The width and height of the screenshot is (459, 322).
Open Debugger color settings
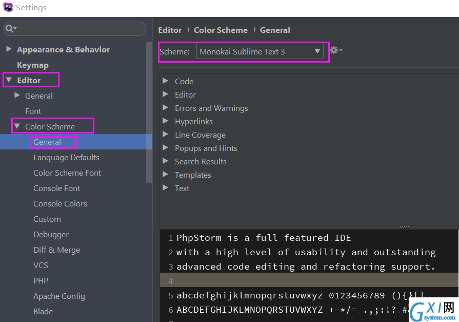(51, 235)
